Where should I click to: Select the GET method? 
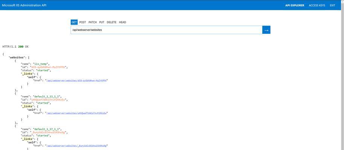point(74,22)
